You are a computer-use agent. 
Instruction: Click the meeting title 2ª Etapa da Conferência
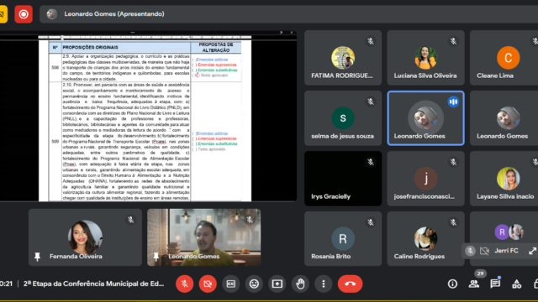[x=93, y=284]
